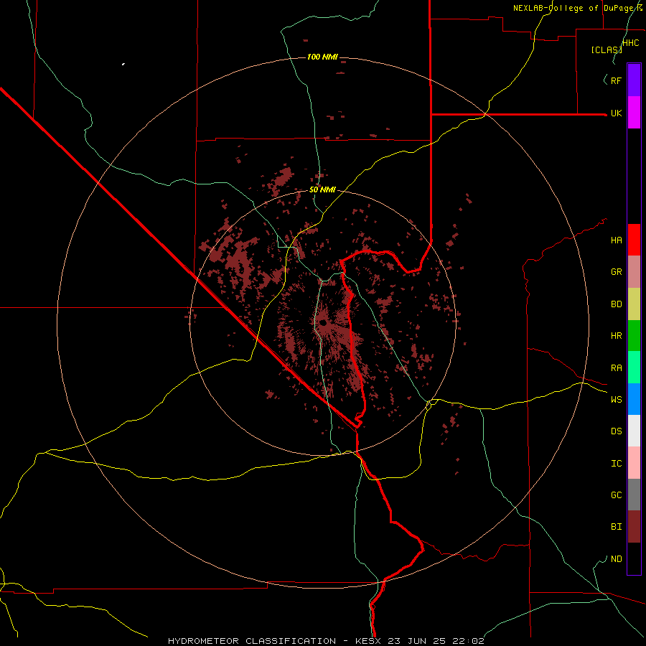Click the UK legend label
Image resolution: width=646 pixels, height=646 pixels.
(616, 113)
